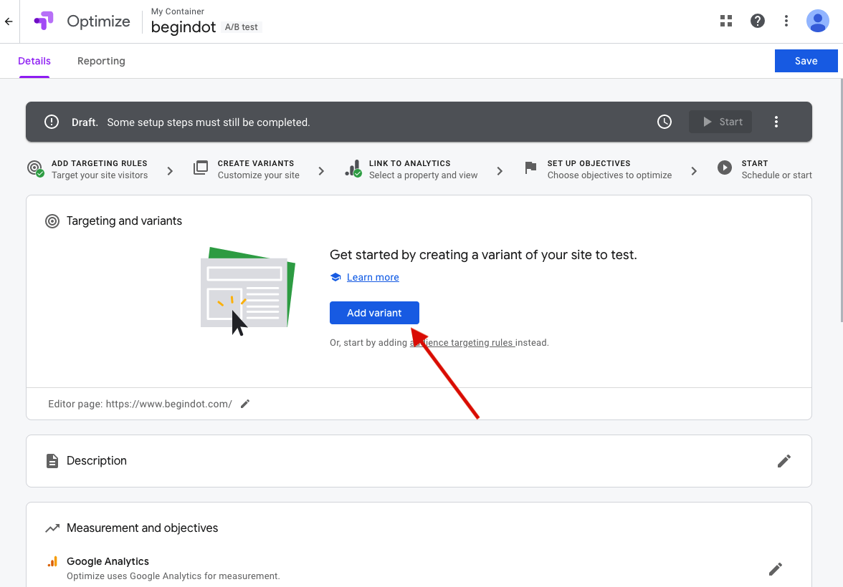Edit the editor page URL pencil
Viewport: 843px width, 587px height.
(245, 404)
